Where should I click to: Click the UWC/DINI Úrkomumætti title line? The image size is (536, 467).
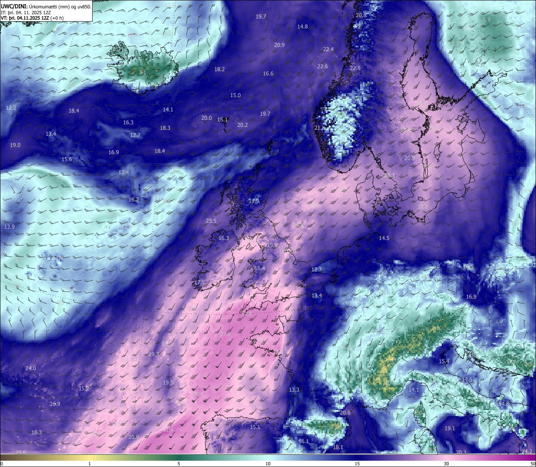(x=46, y=6)
